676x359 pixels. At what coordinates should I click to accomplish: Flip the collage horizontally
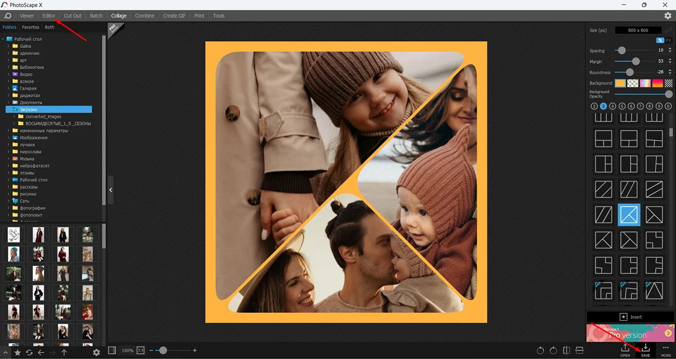[566, 351]
